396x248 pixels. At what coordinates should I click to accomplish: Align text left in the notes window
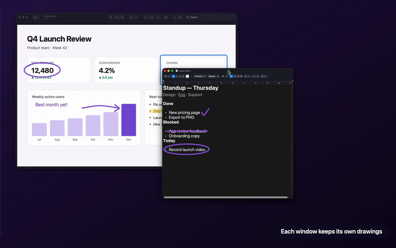(x=231, y=76)
